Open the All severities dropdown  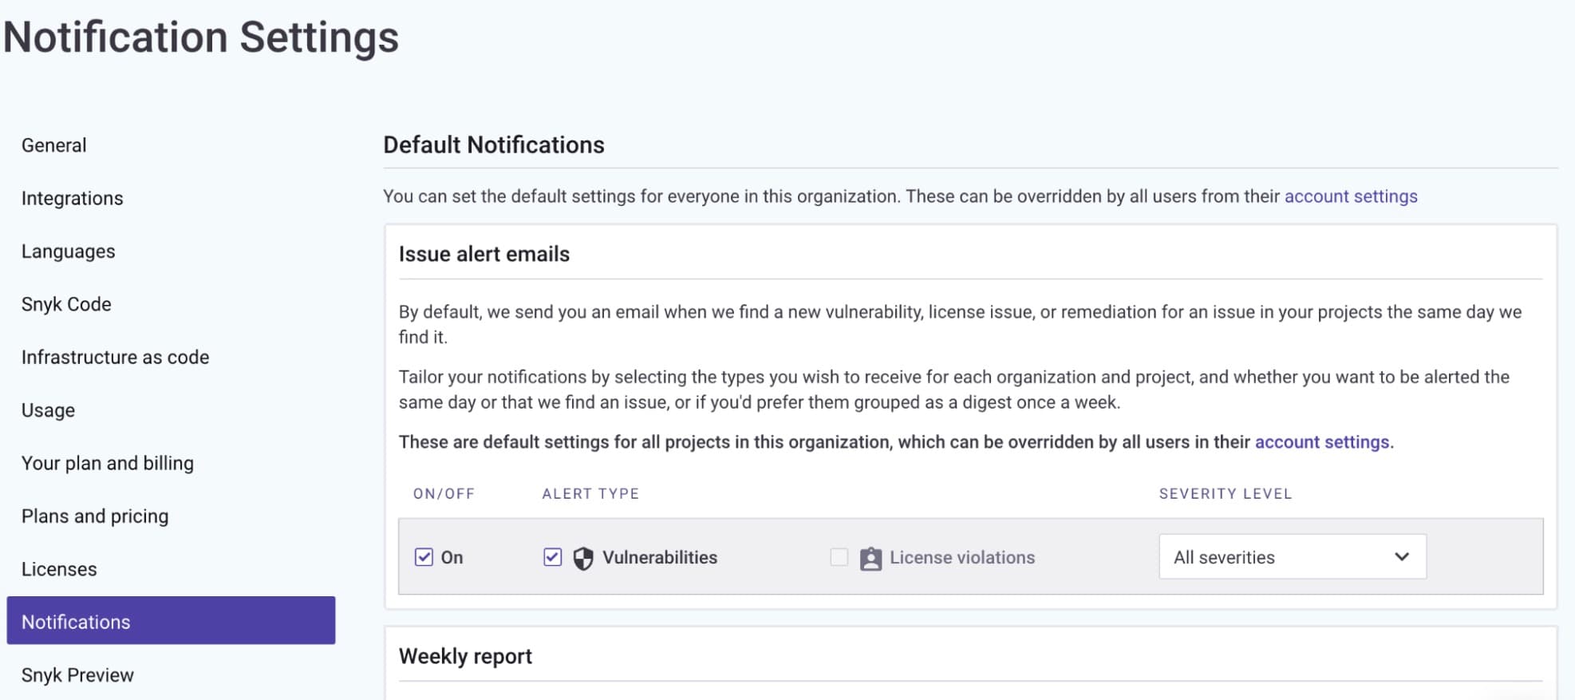pos(1292,557)
